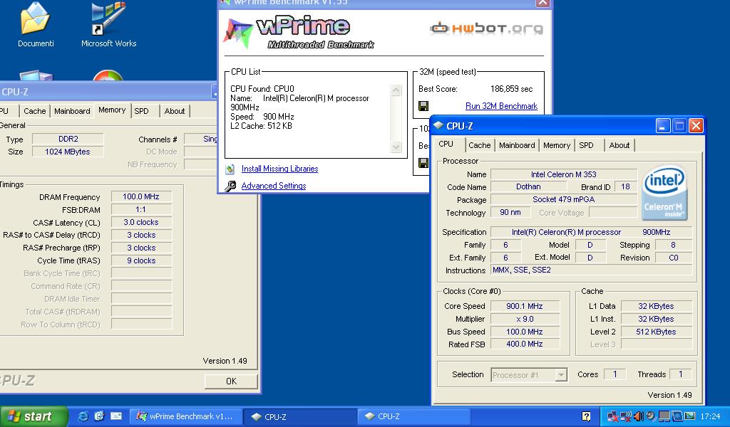Screen dimensions: 730x427
Task: Click the help question mark icon on taskbar
Action: pos(587,416)
